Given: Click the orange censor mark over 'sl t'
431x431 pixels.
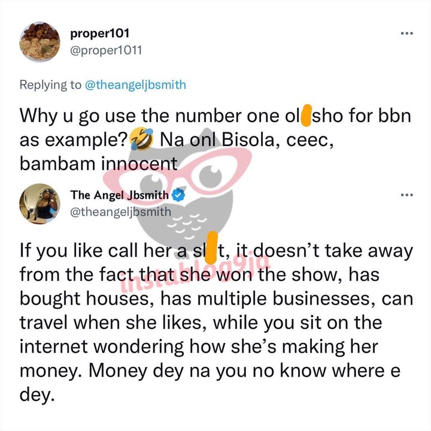Looking at the screenshot, I should 211,247.
